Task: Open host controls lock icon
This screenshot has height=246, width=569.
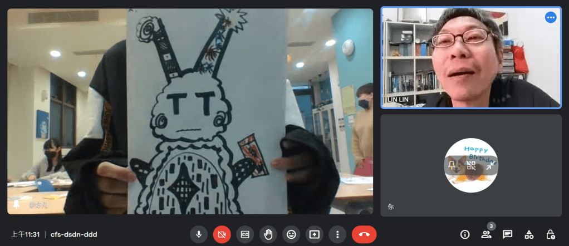Action: [550, 234]
